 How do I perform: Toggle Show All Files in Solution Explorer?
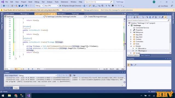coord(156,17)
